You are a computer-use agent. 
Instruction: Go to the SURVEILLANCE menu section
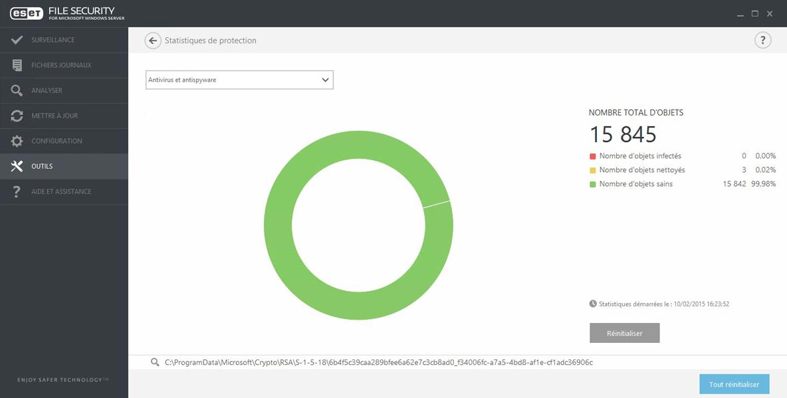pyautogui.click(x=53, y=40)
